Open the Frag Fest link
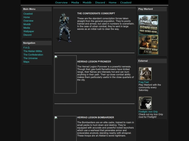189x141 pixels. click(144, 82)
